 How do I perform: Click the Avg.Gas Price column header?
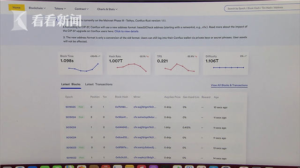point(172,97)
